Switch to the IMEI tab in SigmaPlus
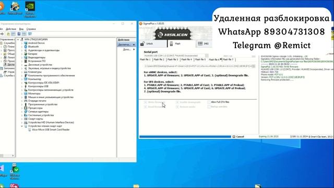This screenshot has height=188, width=334. point(204,44)
